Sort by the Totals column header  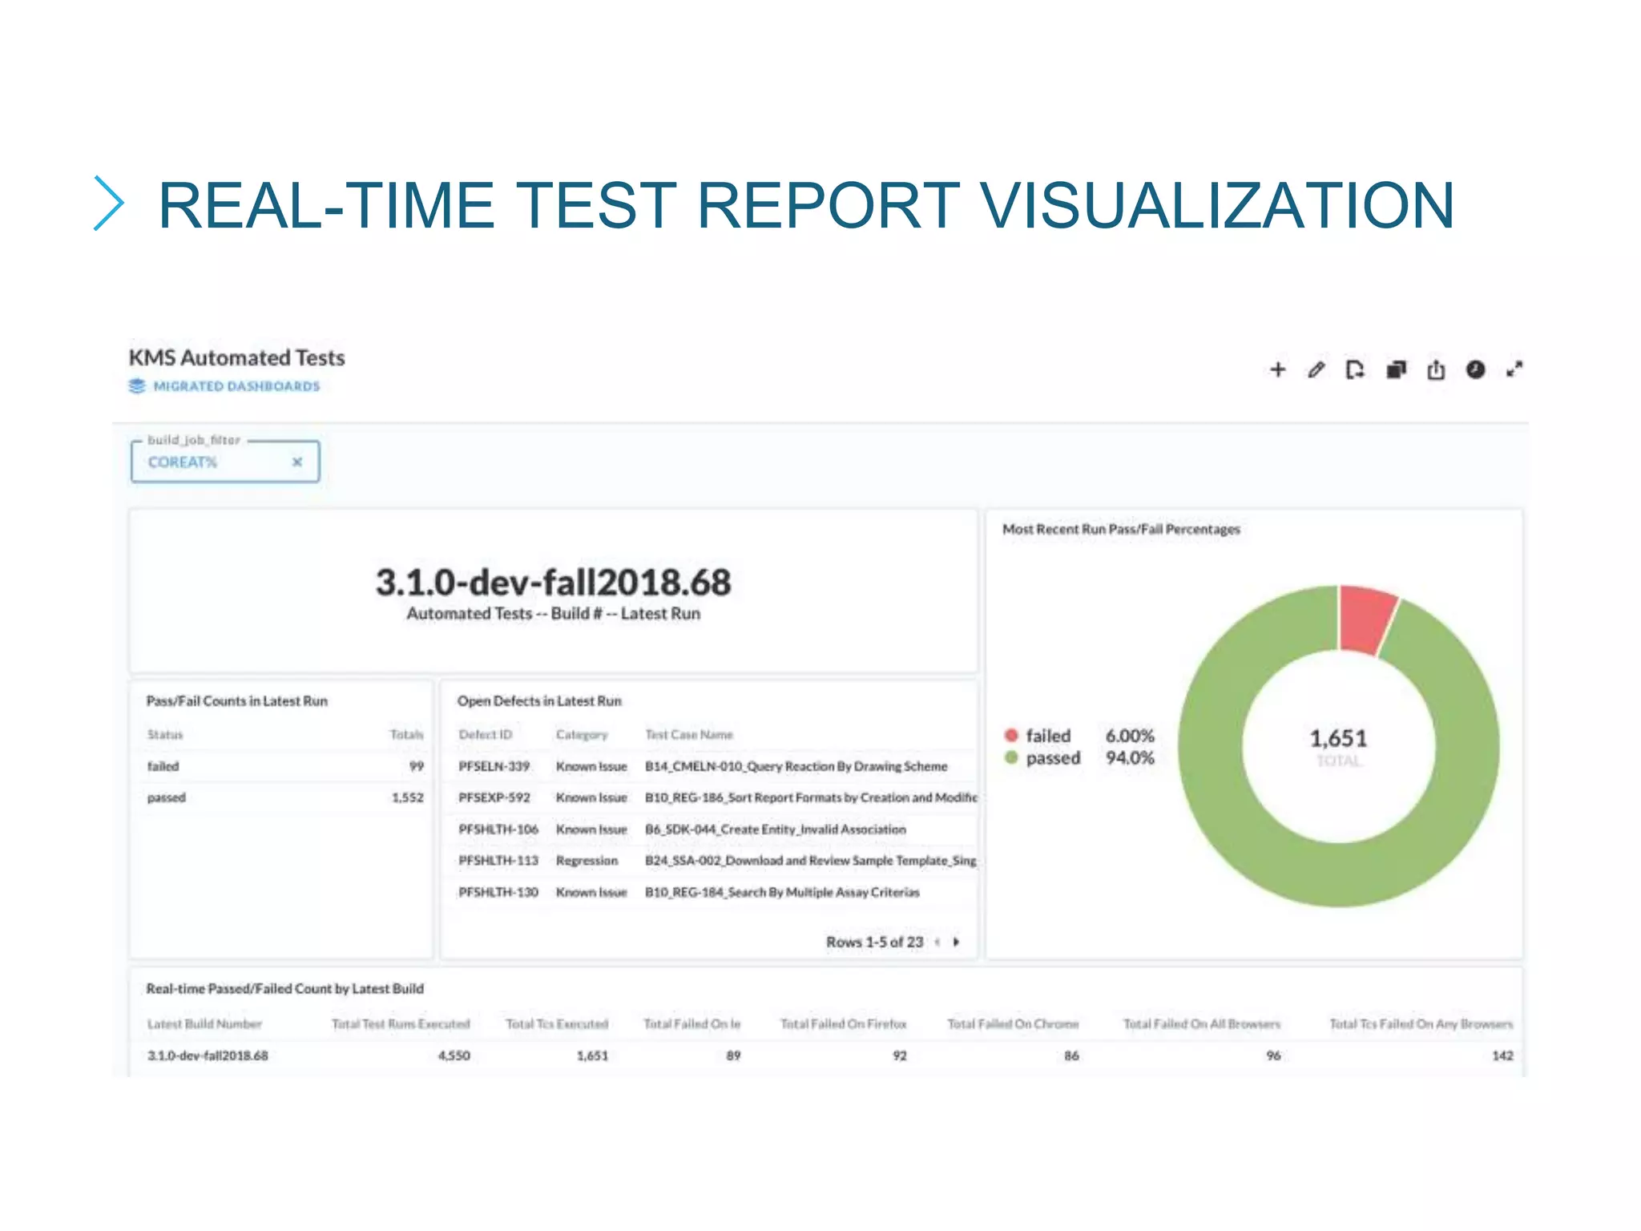pos(406,735)
